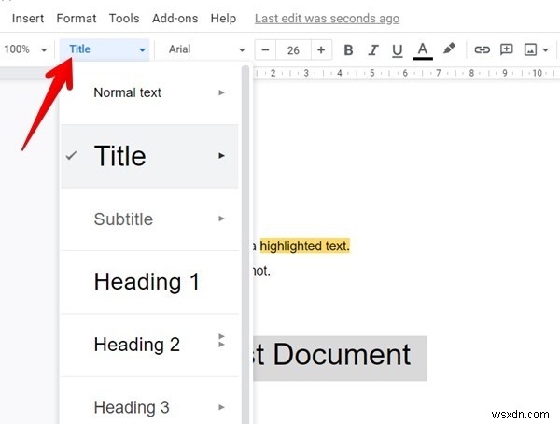Open the Arial font dropdown
The image size is (560, 424).
(x=206, y=49)
